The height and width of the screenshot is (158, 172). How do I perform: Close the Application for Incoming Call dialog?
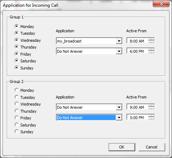point(161,4)
